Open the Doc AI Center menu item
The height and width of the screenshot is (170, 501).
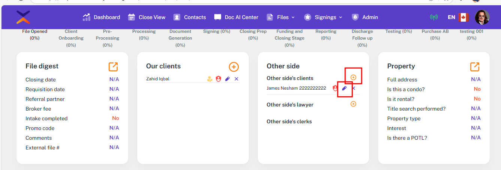tap(236, 17)
